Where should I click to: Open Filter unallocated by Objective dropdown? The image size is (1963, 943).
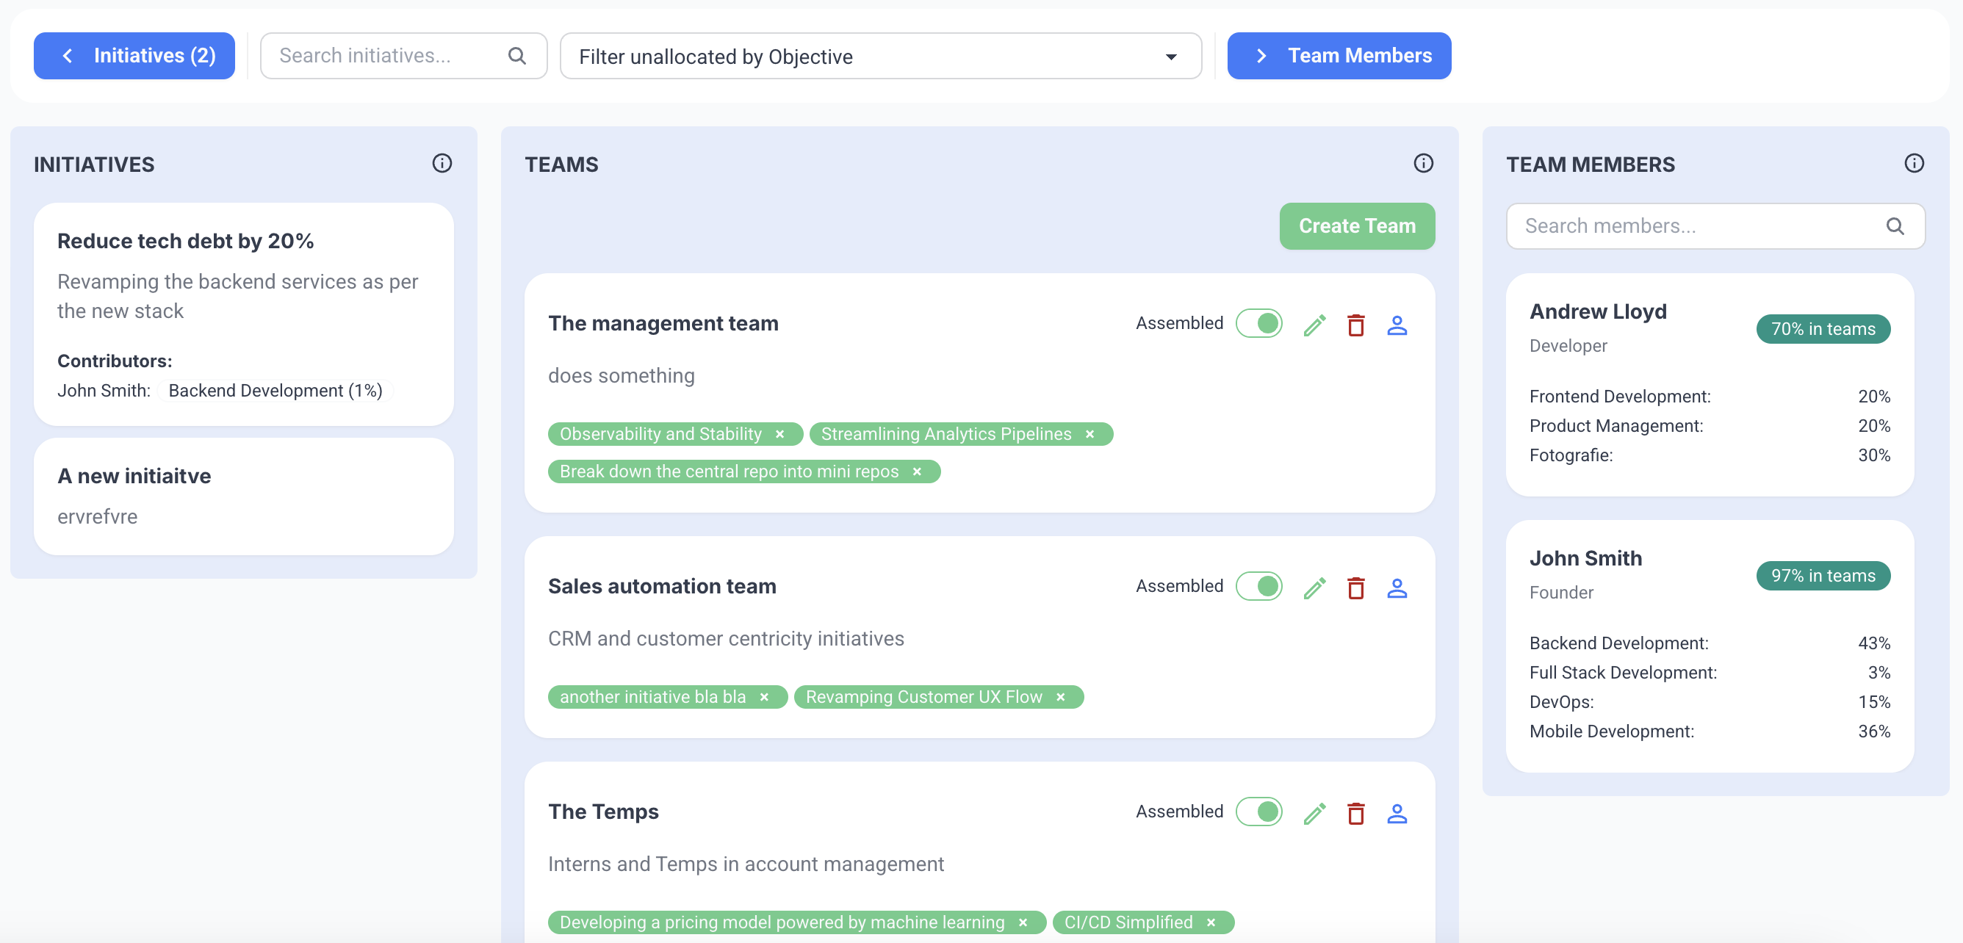click(880, 57)
